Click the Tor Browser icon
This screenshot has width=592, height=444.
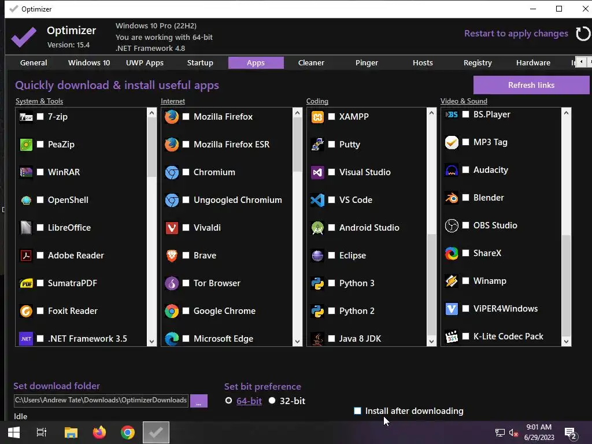172,283
